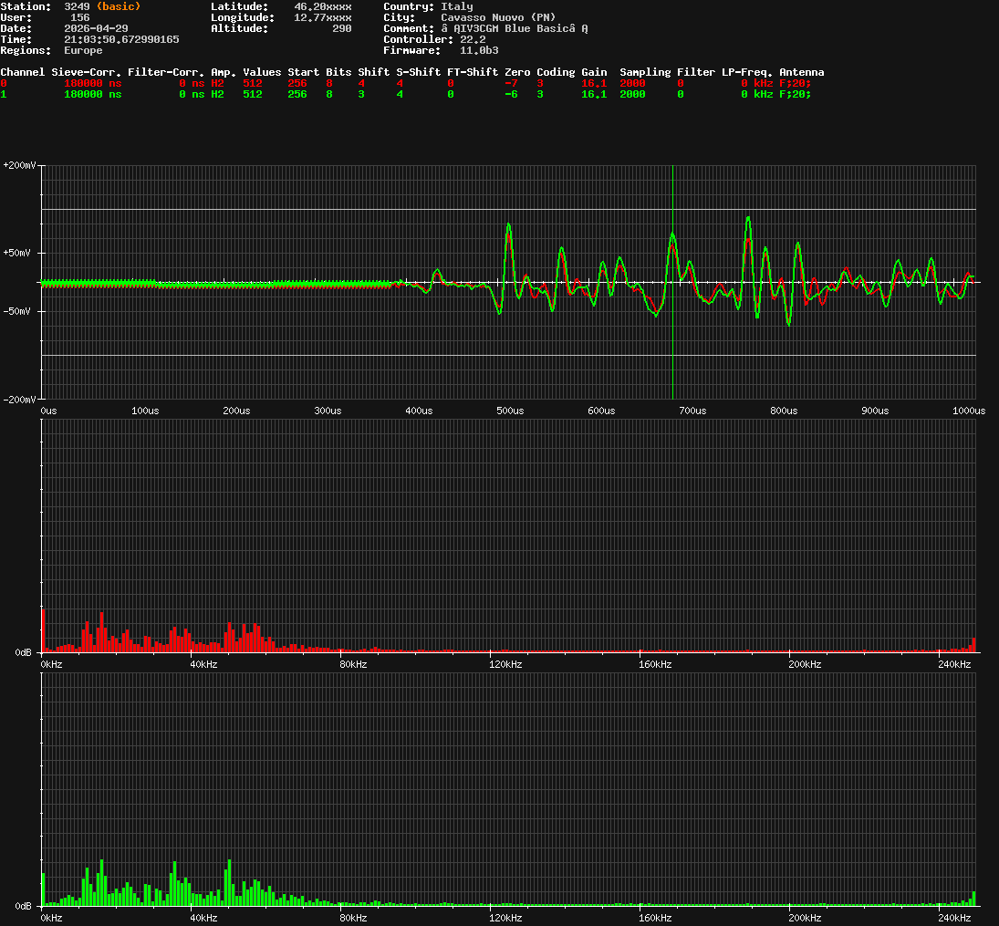This screenshot has height=926, width=999.
Task: Click the 120kHz label under red spectrum
Action: (x=505, y=665)
